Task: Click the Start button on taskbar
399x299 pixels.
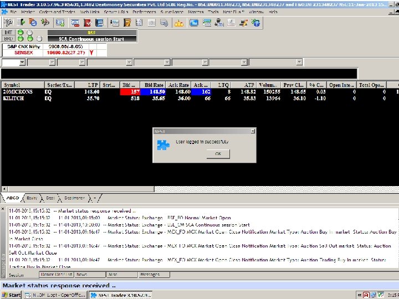Action: pos(11,295)
